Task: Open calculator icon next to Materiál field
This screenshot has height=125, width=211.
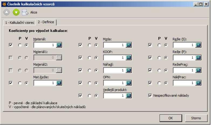Action: tap(59, 45)
